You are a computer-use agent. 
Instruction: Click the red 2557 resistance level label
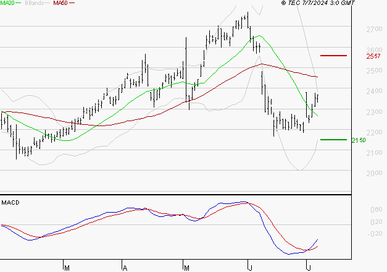pos(373,56)
